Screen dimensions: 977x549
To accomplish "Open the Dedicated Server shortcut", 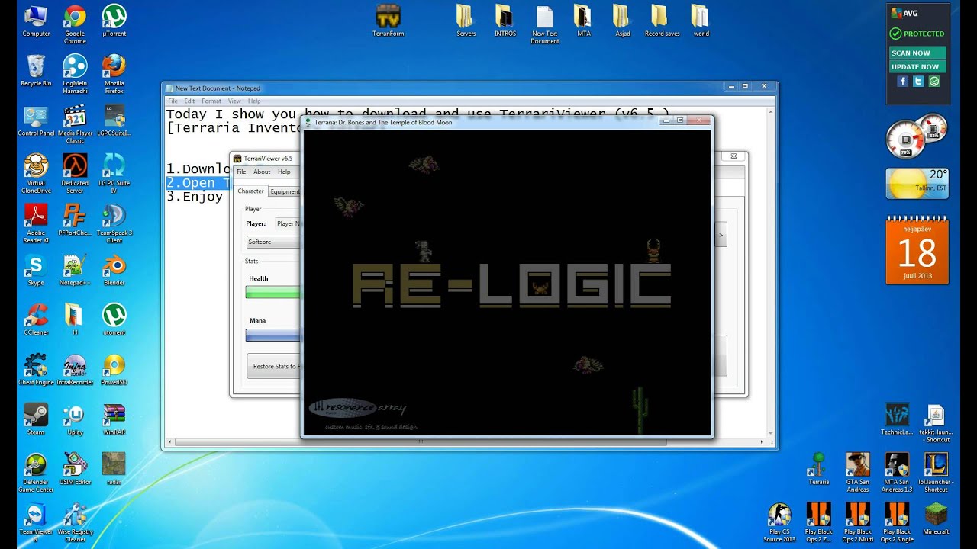I will [x=75, y=174].
